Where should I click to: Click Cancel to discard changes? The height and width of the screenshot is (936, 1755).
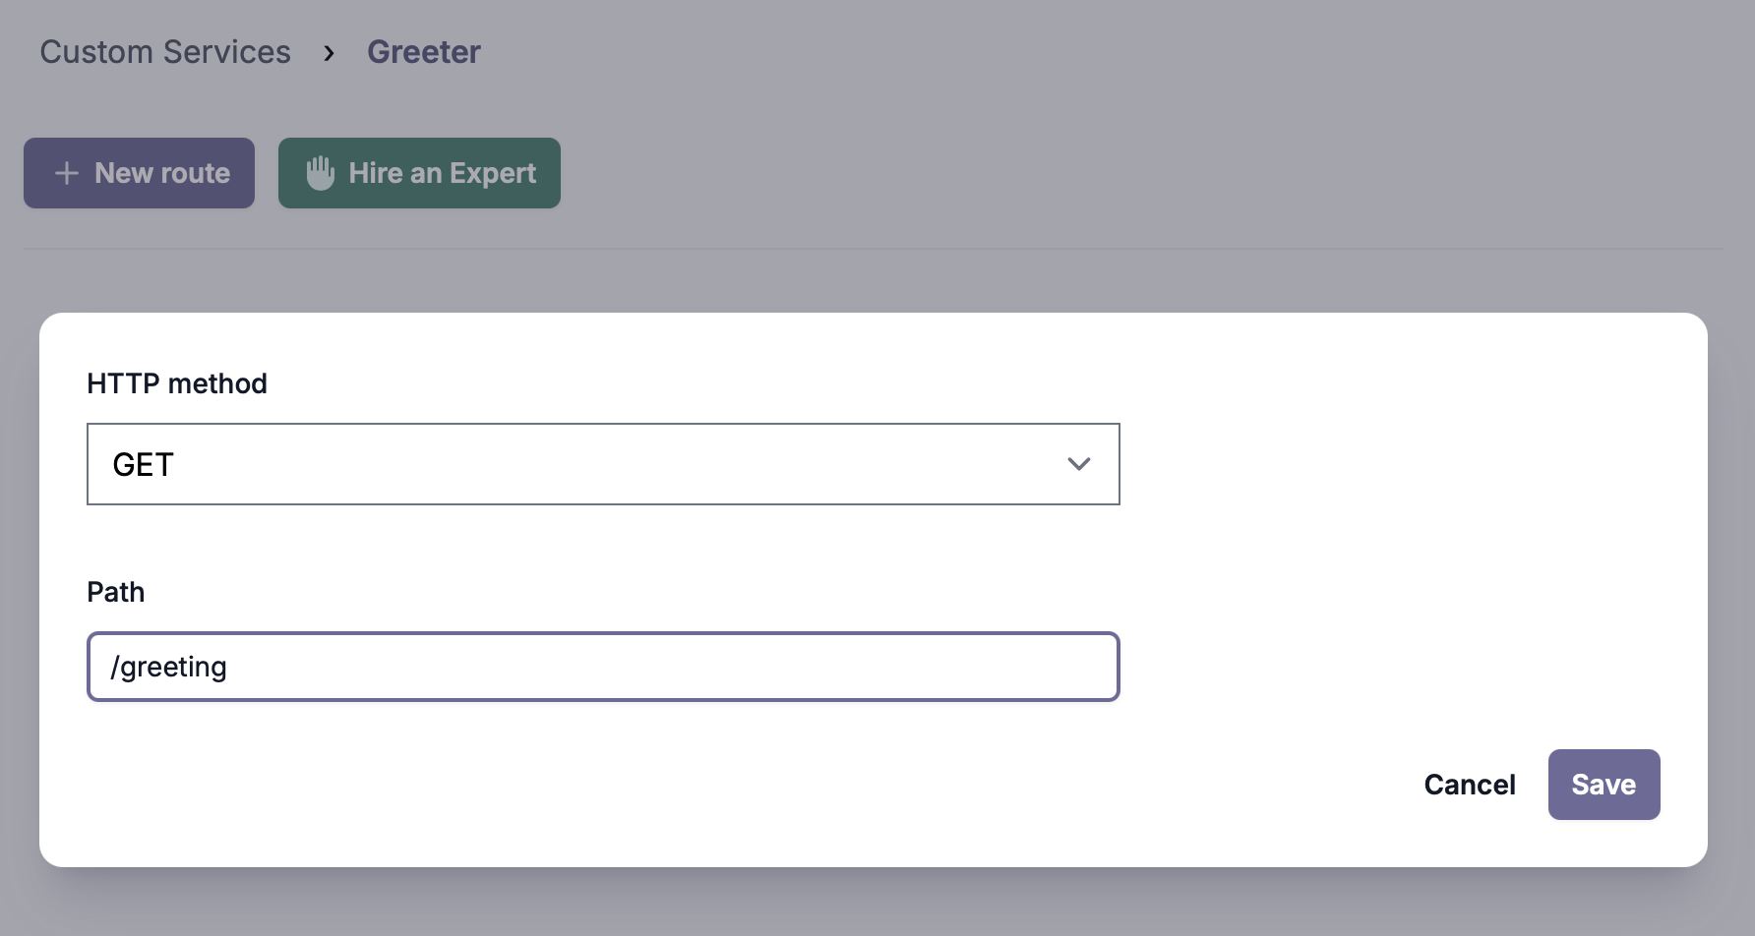[x=1469, y=784]
